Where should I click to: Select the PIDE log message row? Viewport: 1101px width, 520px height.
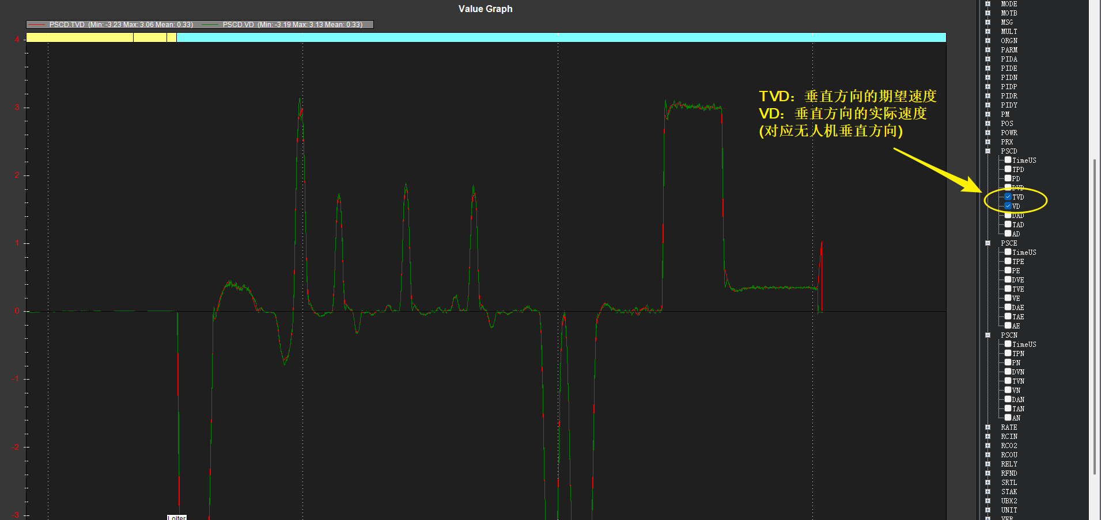pyautogui.click(x=1009, y=68)
